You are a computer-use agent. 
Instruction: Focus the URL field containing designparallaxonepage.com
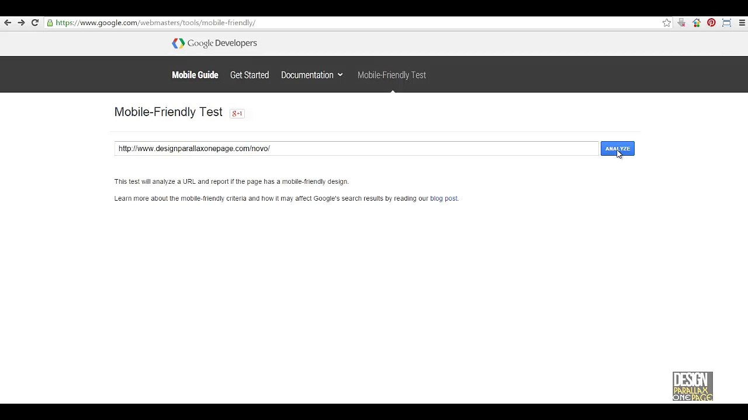pyautogui.click(x=356, y=149)
